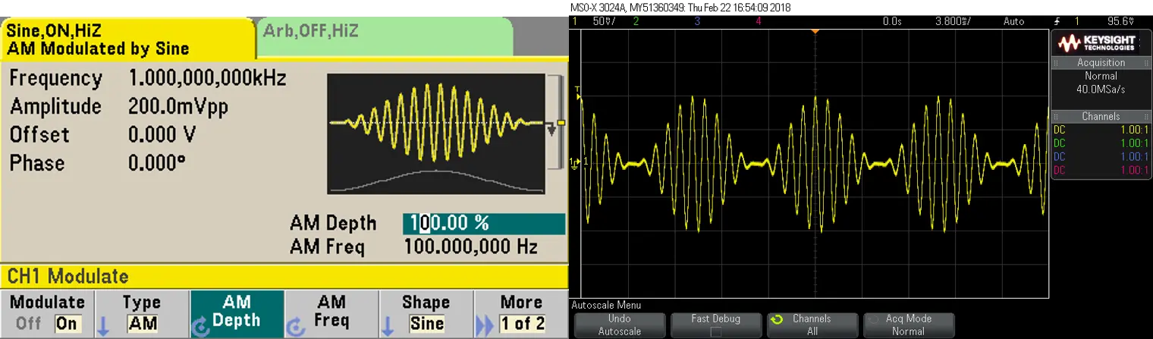
Task: Switch to the Arb,OFF,HiZ channel tab
Action: [385, 32]
